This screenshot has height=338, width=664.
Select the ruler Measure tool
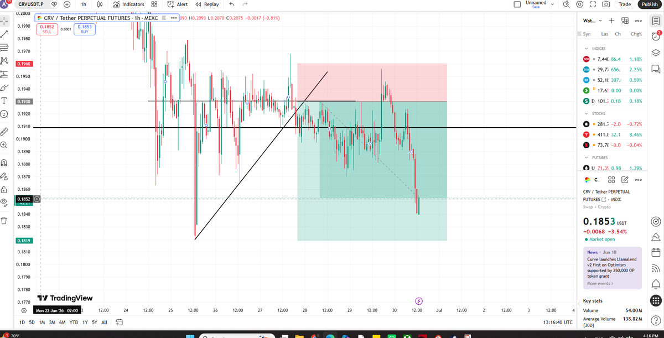tap(4, 132)
